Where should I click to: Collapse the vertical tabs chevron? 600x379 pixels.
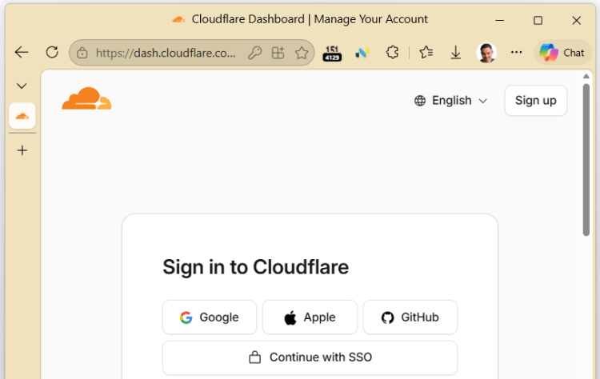coord(22,86)
